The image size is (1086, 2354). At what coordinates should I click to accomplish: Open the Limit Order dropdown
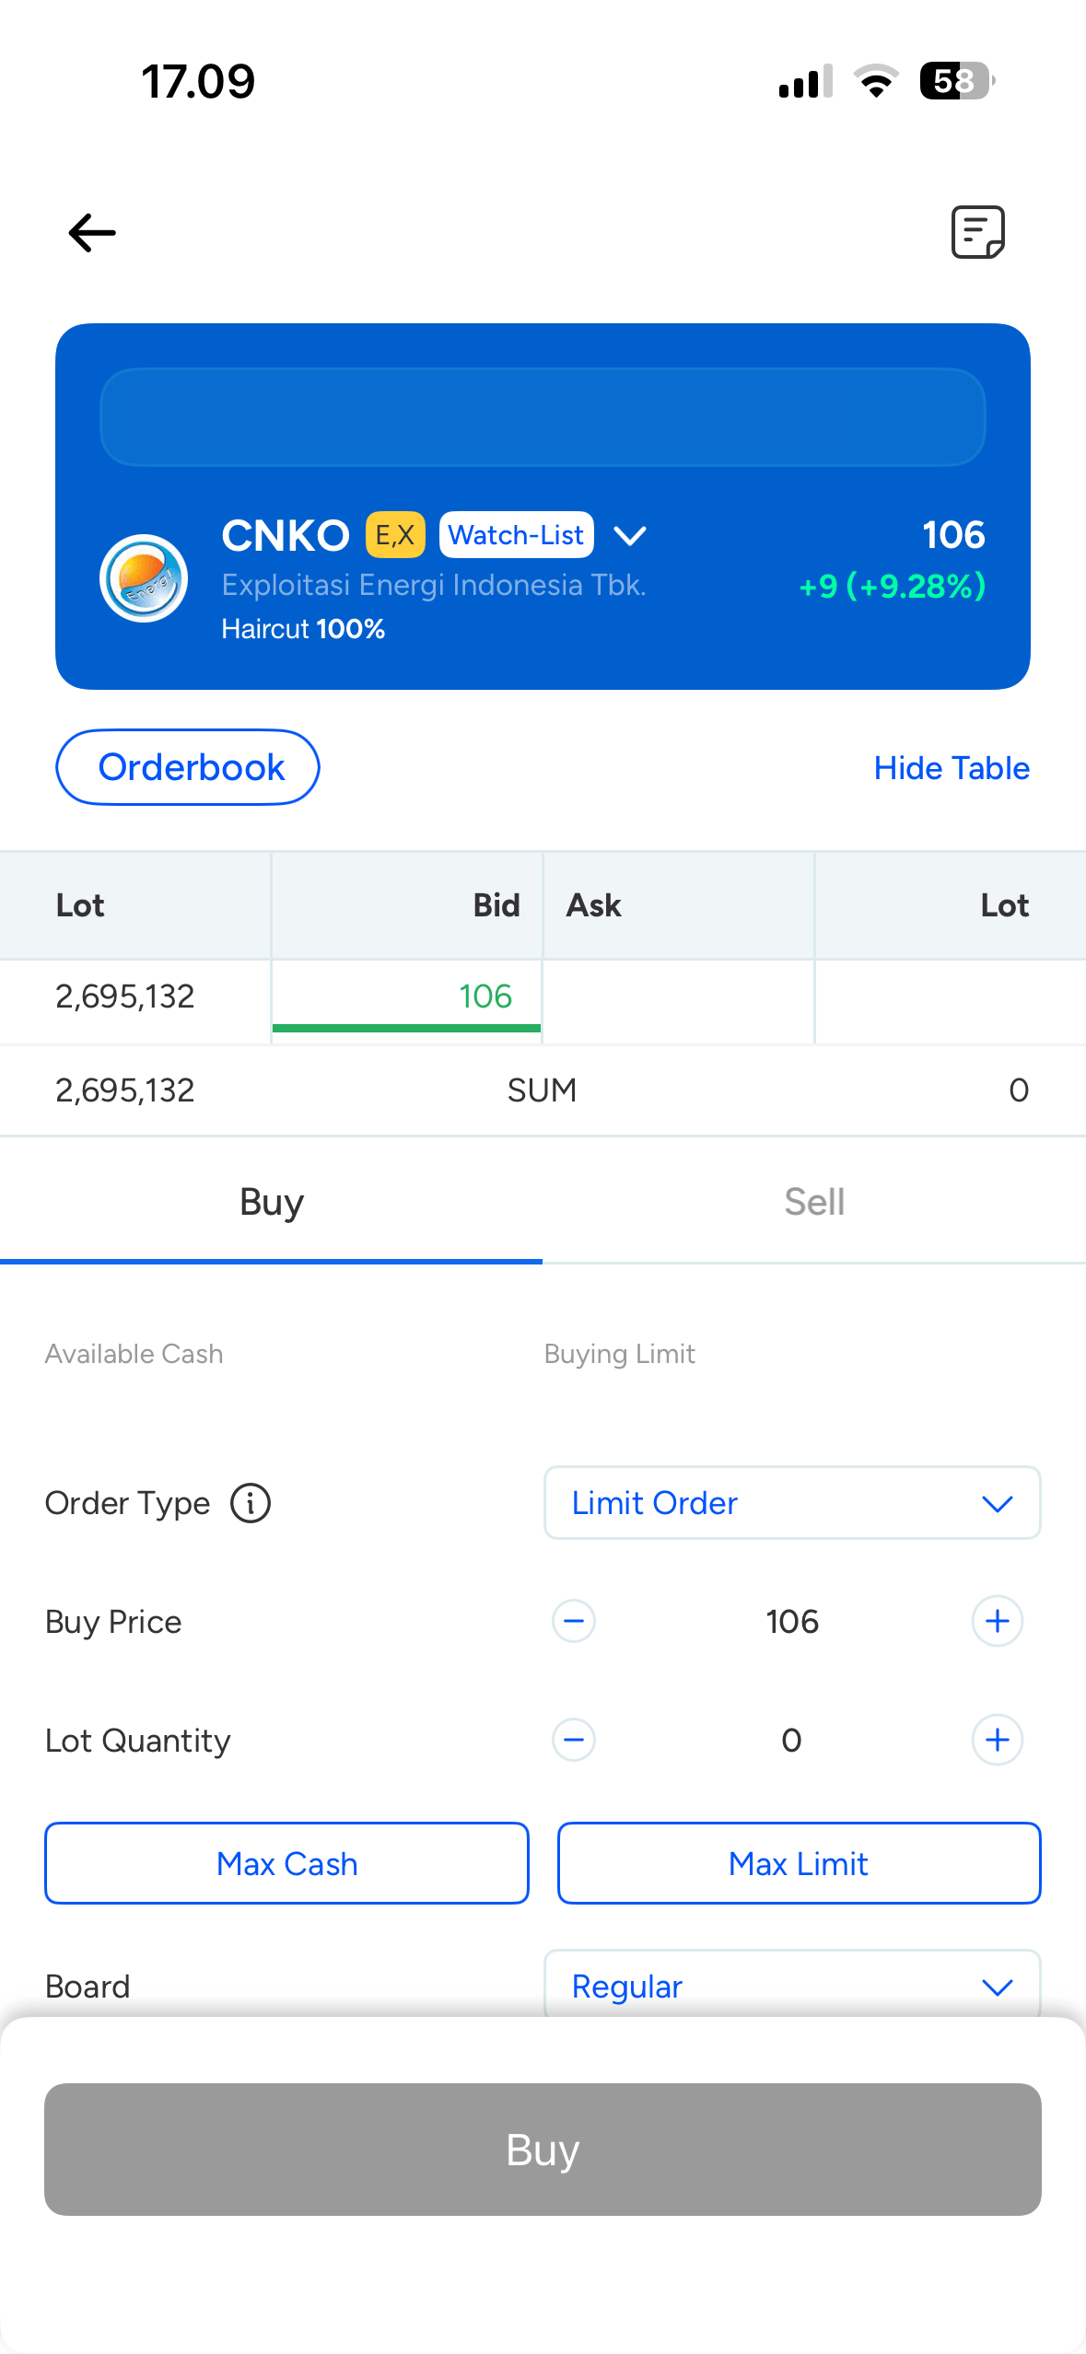tap(792, 1503)
